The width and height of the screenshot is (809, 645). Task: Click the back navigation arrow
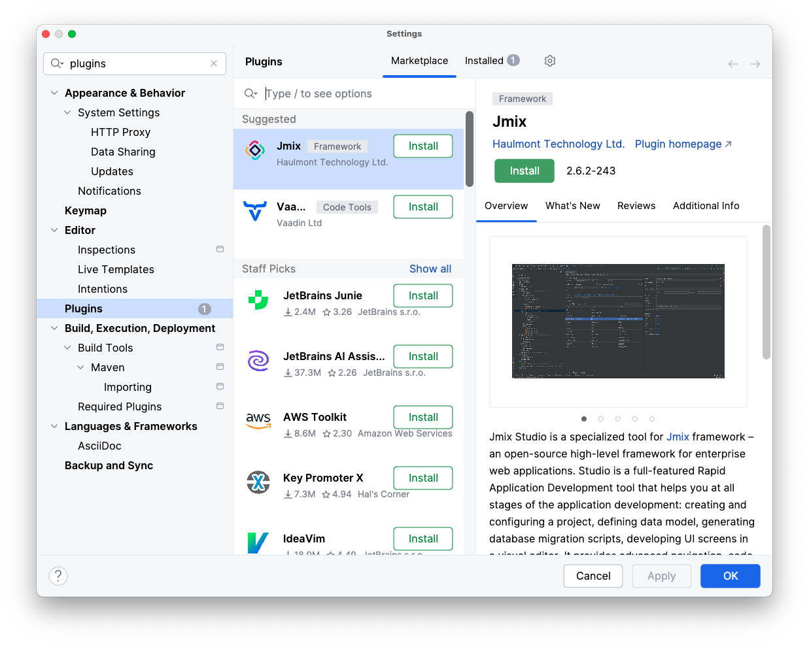pyautogui.click(x=733, y=64)
